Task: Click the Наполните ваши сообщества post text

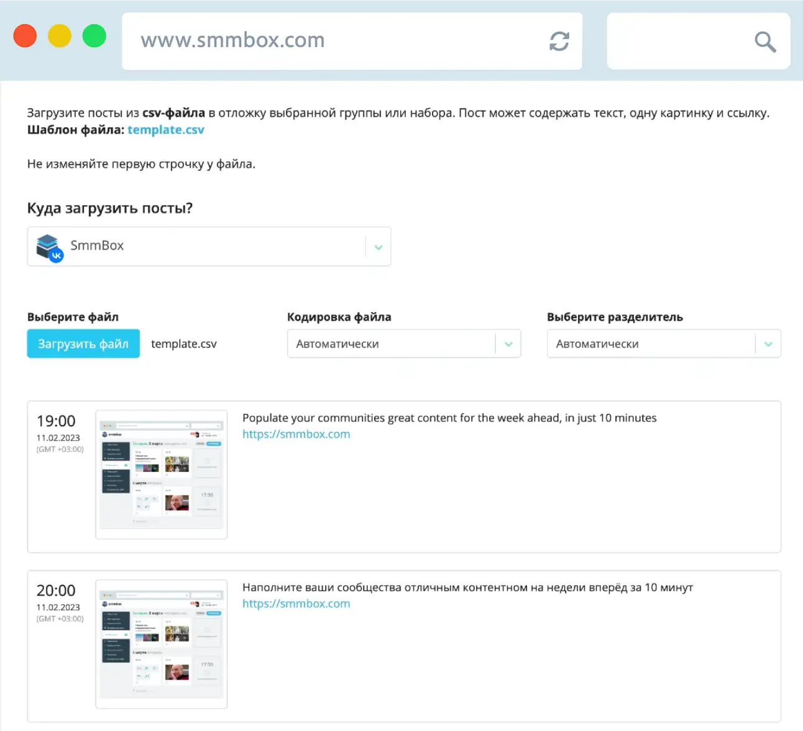Action: tap(467, 587)
